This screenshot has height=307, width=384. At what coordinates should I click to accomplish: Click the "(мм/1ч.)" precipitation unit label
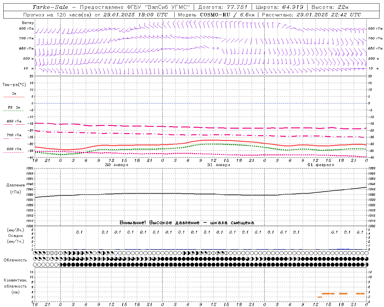(16, 241)
